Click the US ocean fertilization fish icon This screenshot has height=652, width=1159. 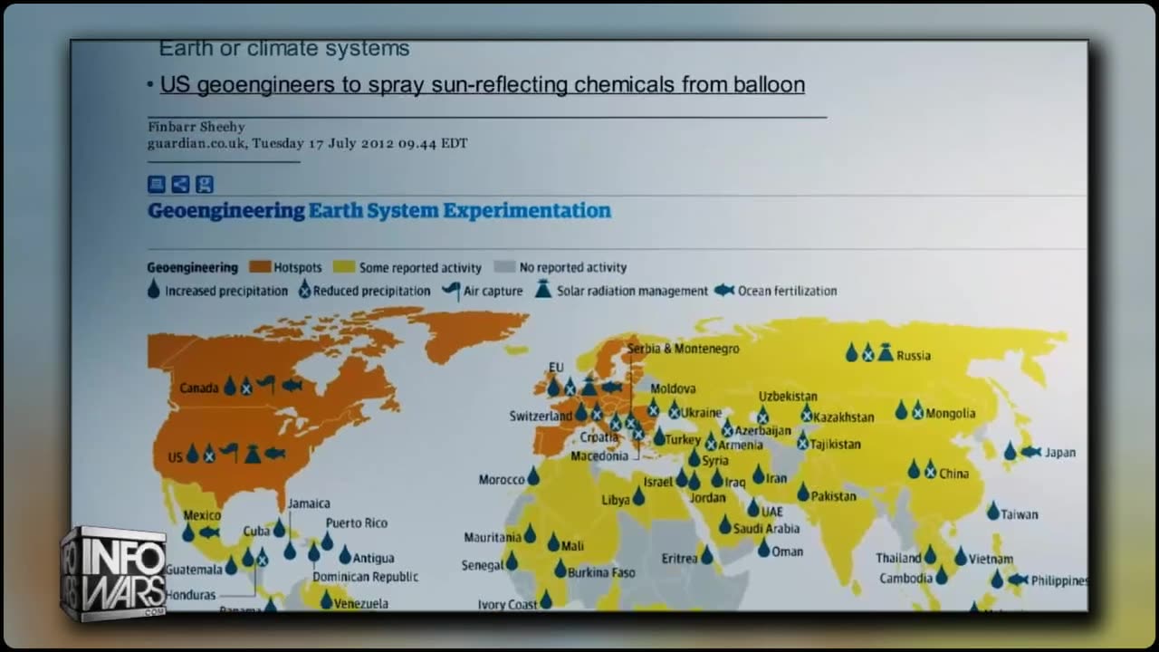274,454
